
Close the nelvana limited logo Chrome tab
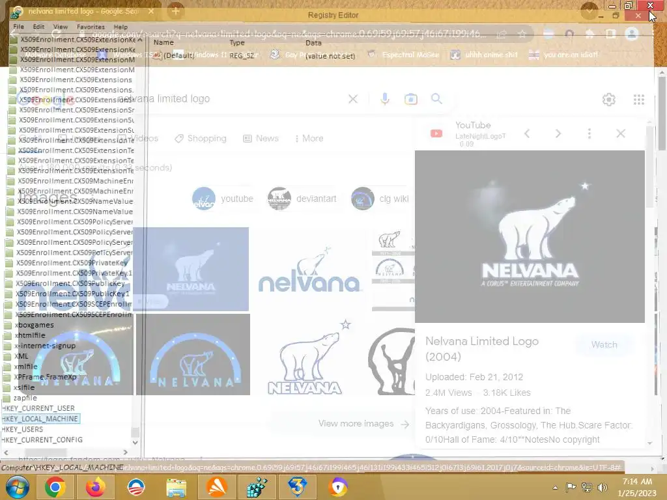click(x=151, y=12)
